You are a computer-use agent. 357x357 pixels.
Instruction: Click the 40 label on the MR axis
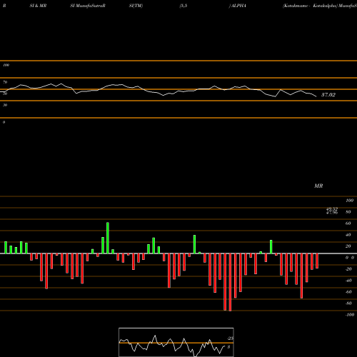coord(348,235)
